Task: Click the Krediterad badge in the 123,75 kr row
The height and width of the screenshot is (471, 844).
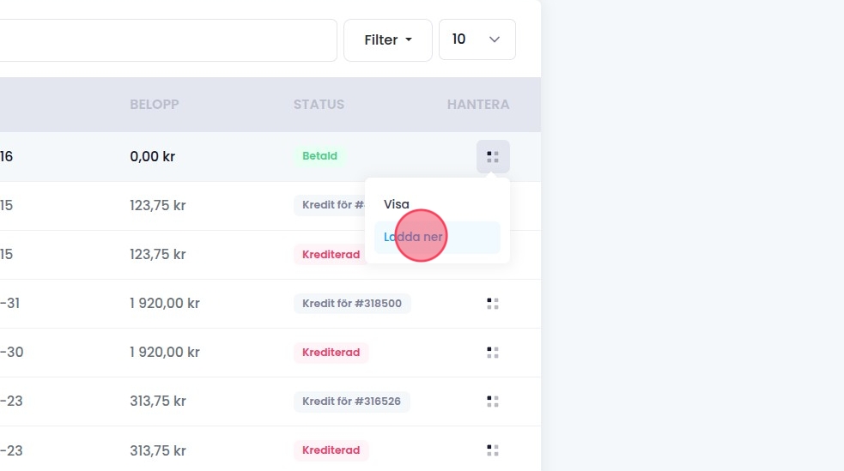Action: tap(331, 255)
